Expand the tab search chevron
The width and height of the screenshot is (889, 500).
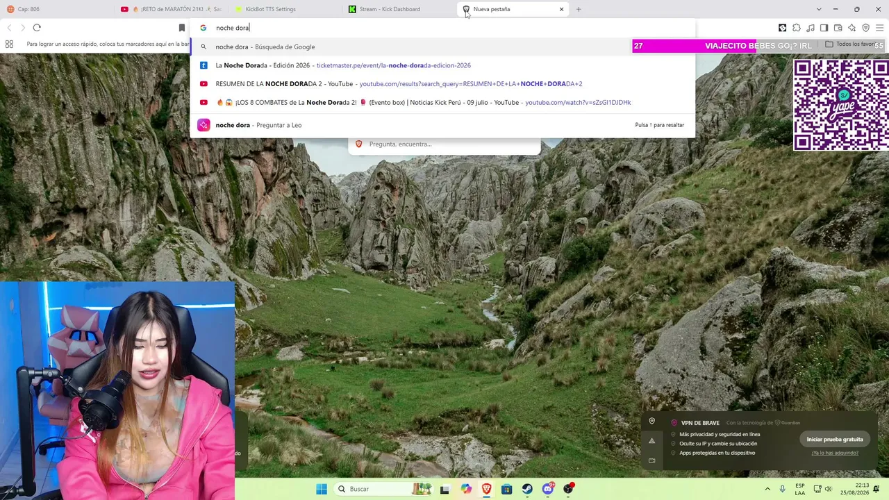(x=819, y=9)
